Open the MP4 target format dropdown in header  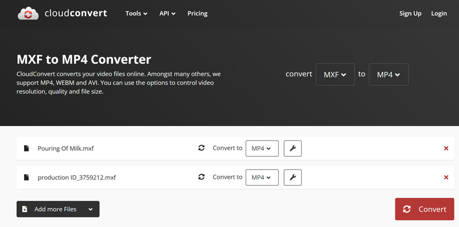coord(388,75)
